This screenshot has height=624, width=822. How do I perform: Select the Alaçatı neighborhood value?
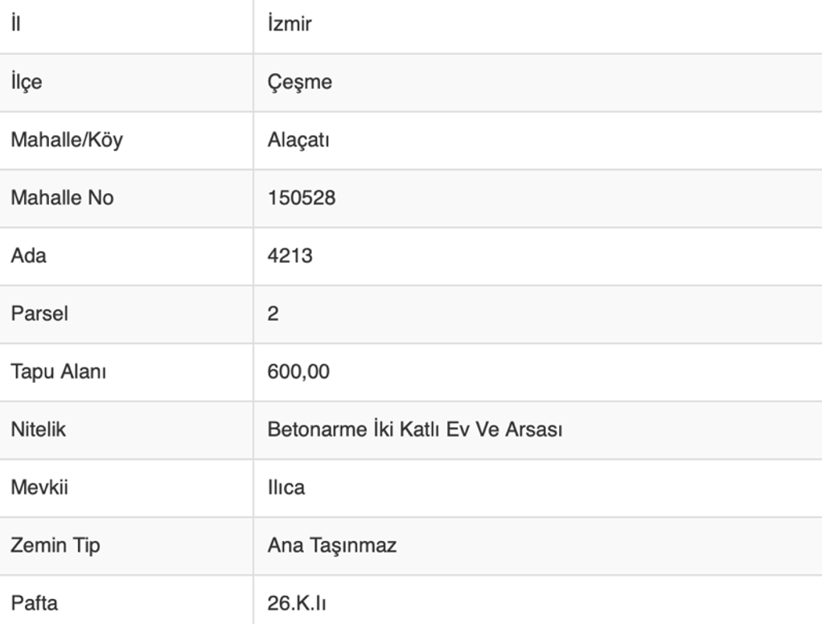click(298, 140)
